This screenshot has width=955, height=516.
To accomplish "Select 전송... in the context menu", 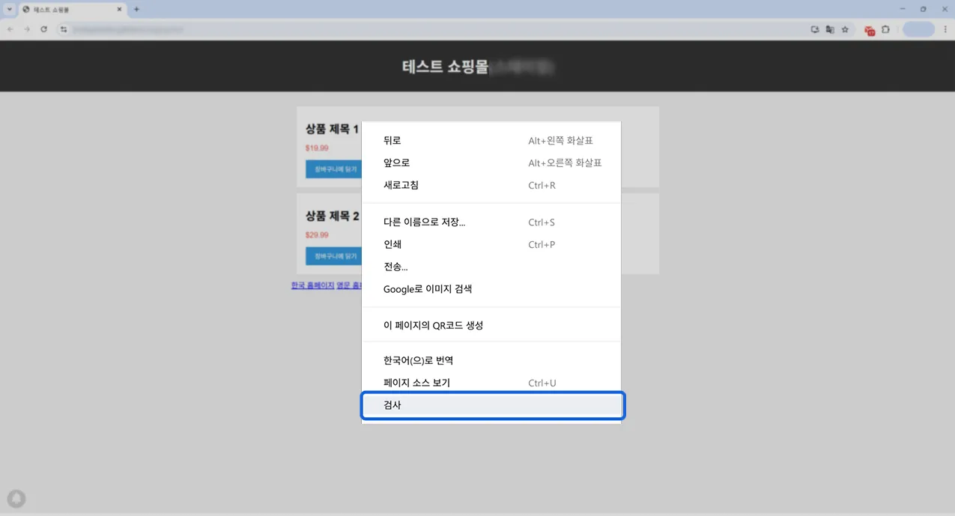I will point(491,267).
